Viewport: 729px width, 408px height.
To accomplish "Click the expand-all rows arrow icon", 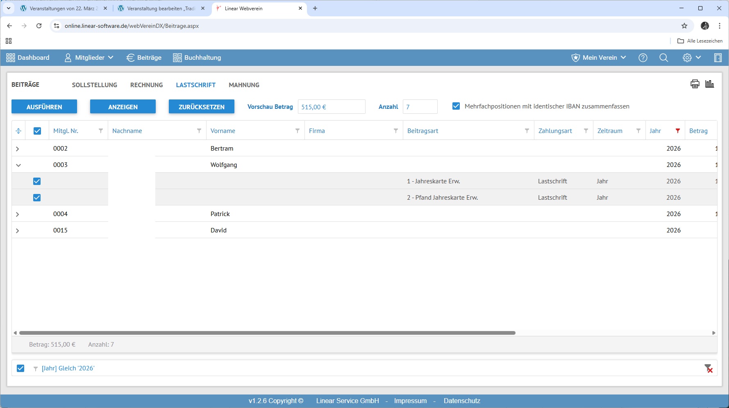I will coord(18,131).
